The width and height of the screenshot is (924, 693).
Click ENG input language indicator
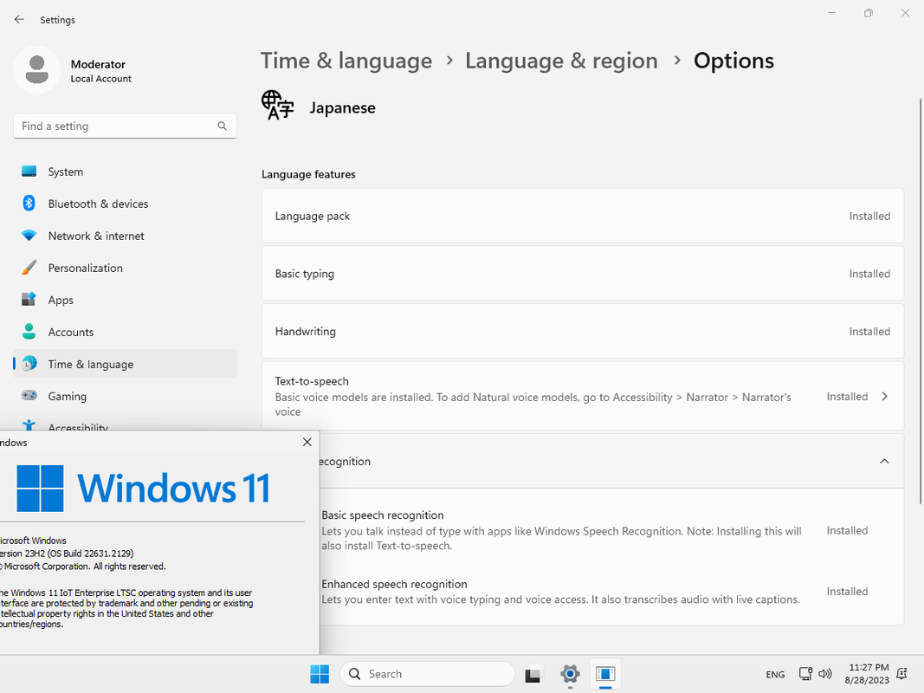776,675
